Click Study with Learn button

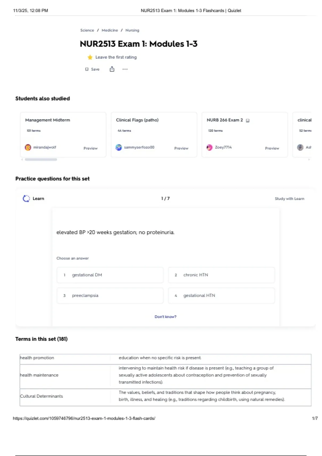289,199
